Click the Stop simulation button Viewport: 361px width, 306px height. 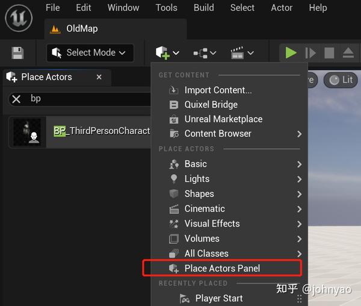tap(329, 53)
